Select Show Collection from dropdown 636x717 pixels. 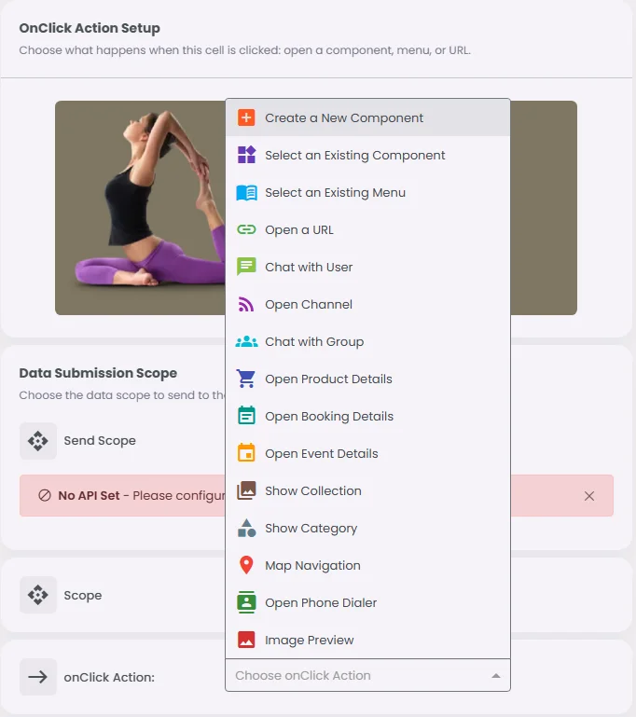coord(367,490)
